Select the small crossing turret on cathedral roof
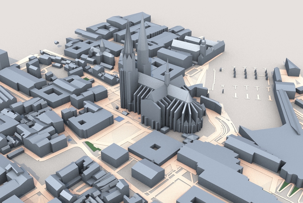Screen dimensions: 303x203 pyautogui.click(x=167, y=72)
